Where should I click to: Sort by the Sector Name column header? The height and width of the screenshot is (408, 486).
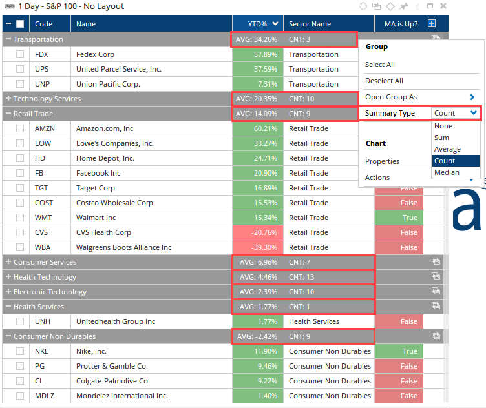click(329, 24)
